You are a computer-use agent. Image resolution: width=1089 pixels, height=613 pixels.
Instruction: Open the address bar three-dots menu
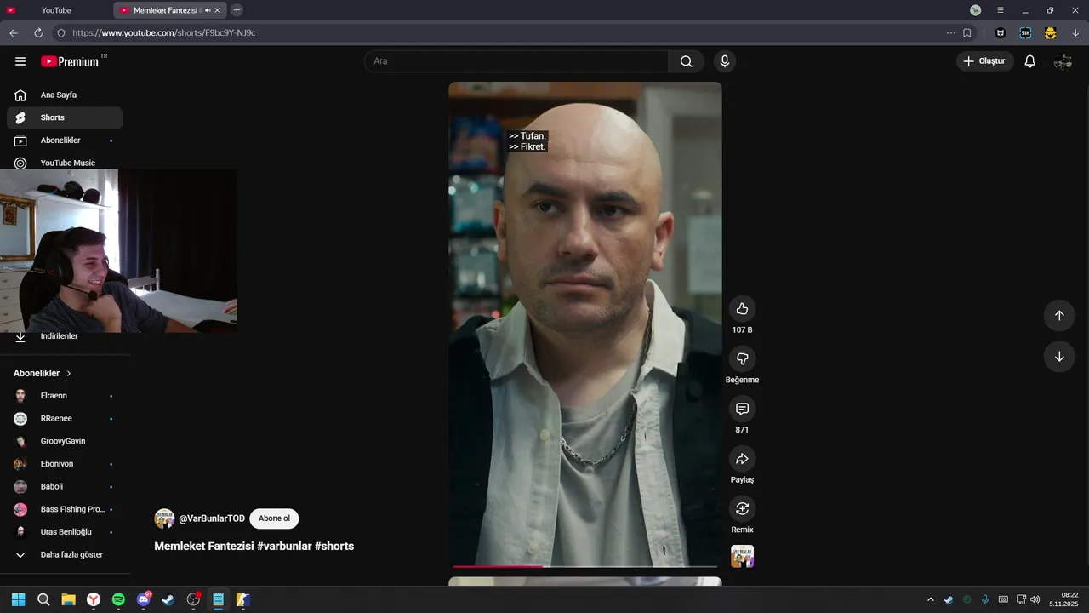(950, 33)
